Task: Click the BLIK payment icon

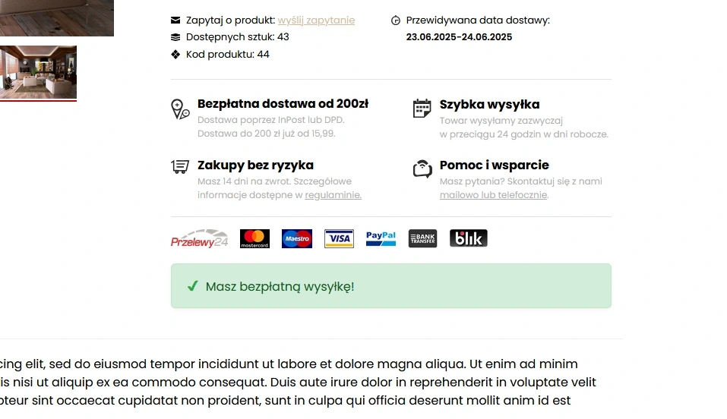Action: coord(468,239)
